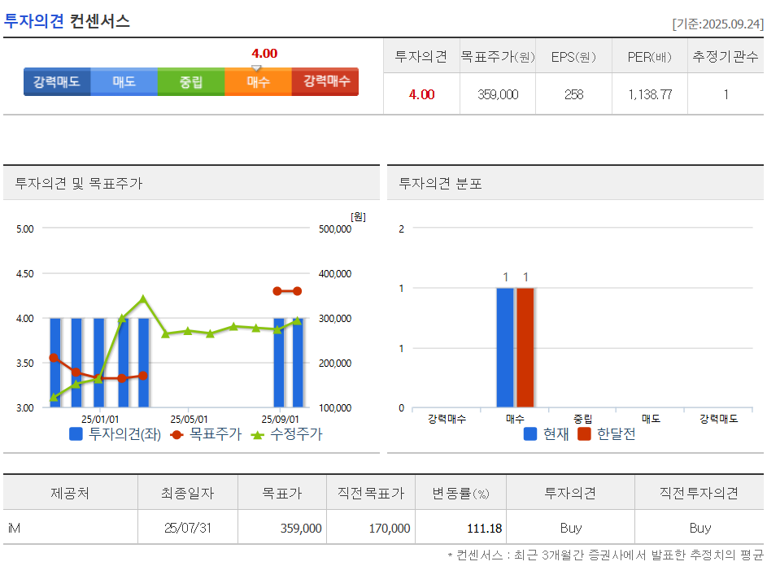
Task: Click the 매도 rating segment
Action: (x=124, y=81)
